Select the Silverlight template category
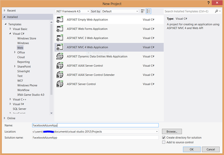Screen dimensions: 224x155 (24, 71)
